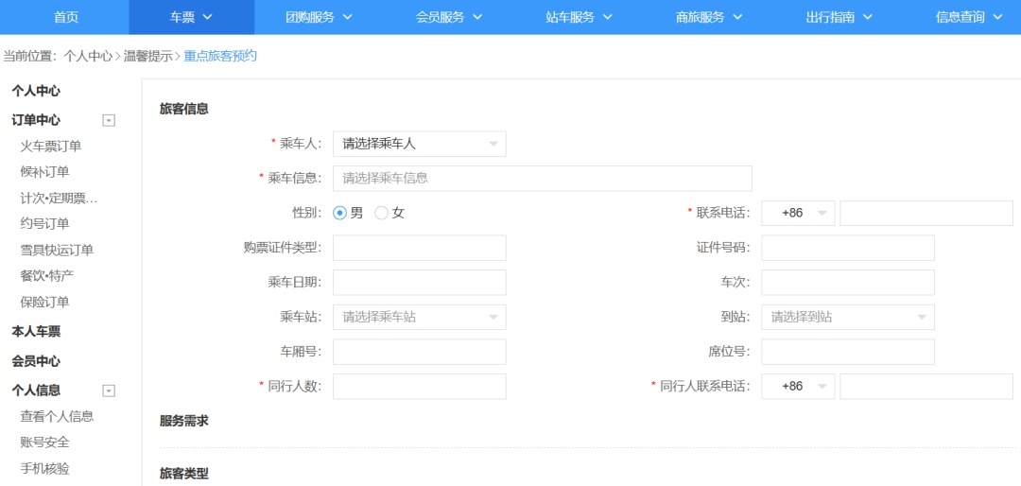Open the 信息查询 navigation menu
1021x486 pixels.
[968, 17]
